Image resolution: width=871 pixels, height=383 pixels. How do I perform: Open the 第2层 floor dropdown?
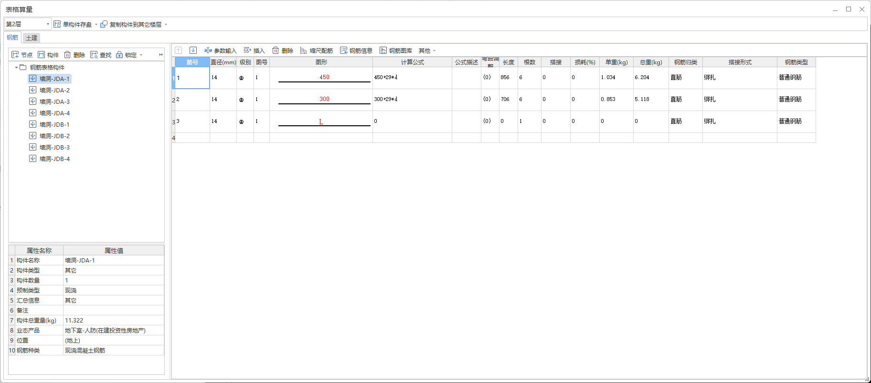[x=28, y=24]
